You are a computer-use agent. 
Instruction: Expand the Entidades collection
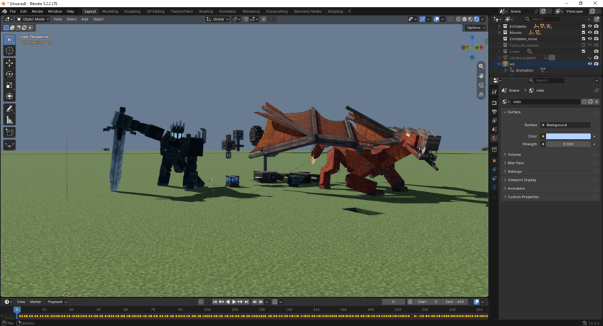pyautogui.click(x=499, y=26)
